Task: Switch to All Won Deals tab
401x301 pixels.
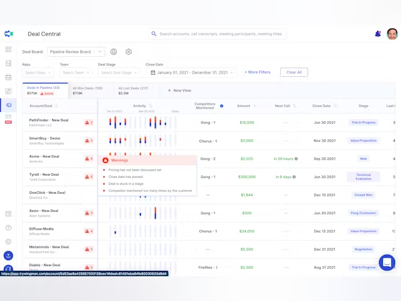Action: pyautogui.click(x=87, y=90)
